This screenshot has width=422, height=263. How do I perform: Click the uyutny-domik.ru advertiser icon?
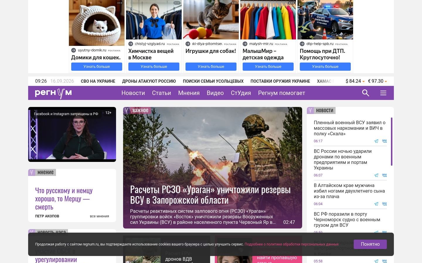74,50
